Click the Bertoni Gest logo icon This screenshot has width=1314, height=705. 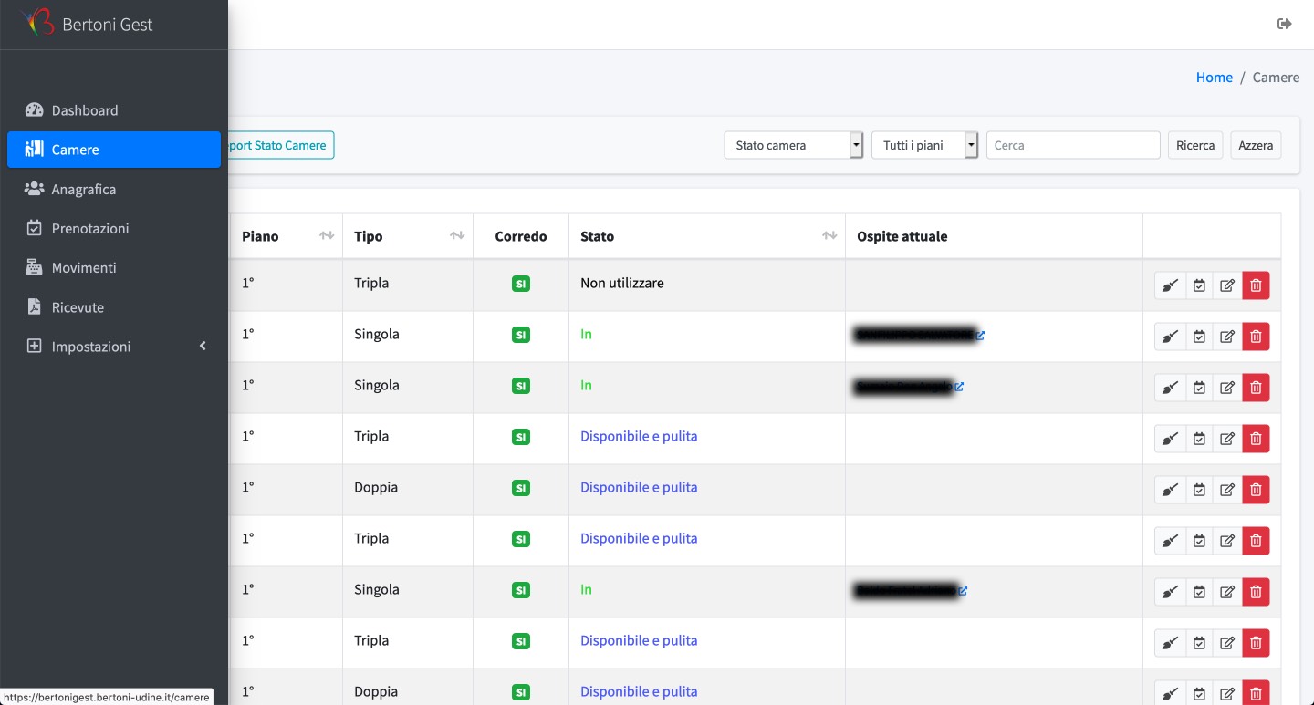tap(37, 22)
